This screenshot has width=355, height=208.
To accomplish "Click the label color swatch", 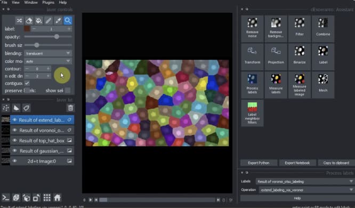I will 27,29.
